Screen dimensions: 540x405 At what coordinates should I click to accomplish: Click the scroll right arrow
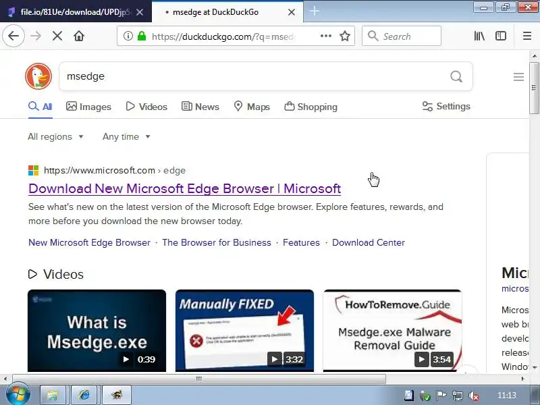click(522, 379)
